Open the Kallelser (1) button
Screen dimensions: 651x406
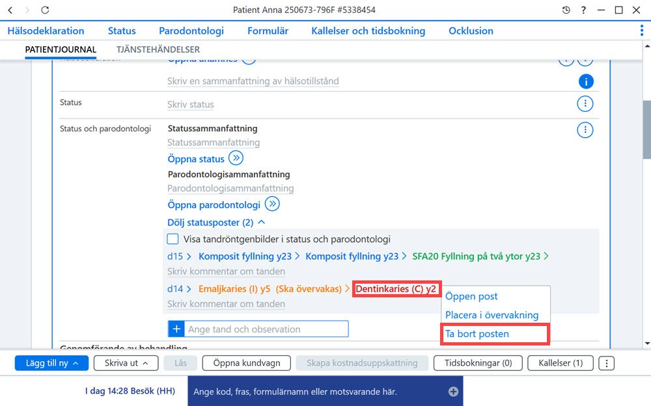[x=561, y=363]
